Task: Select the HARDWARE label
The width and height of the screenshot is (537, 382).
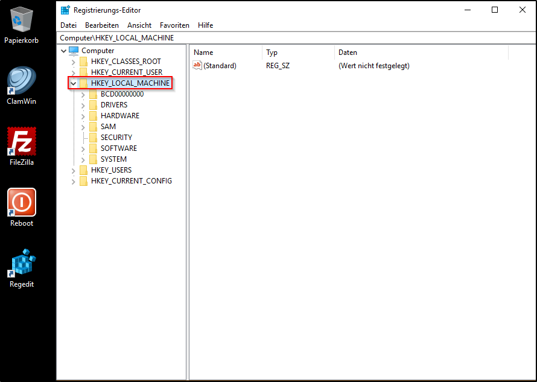Action: pos(120,116)
